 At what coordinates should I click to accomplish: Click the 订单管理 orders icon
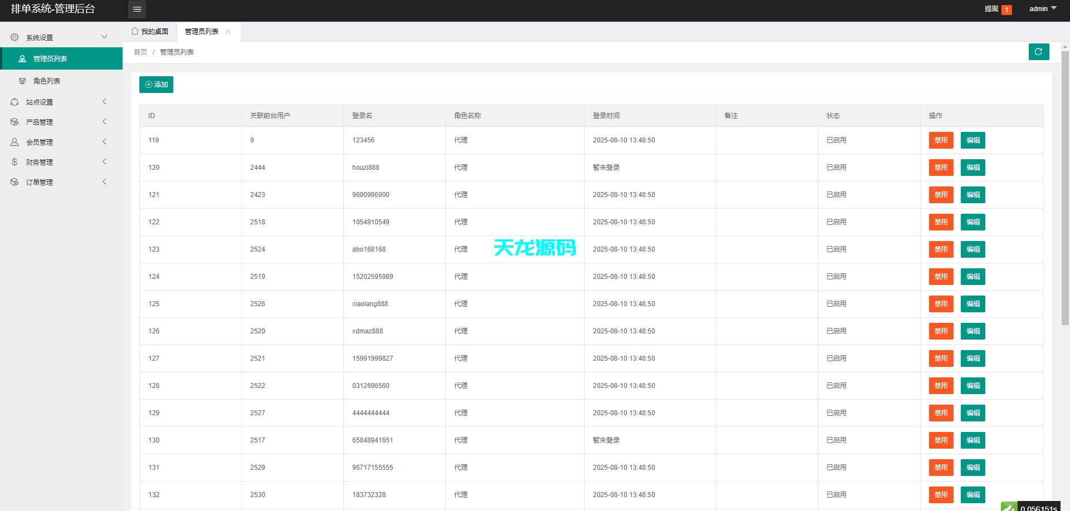coord(14,181)
